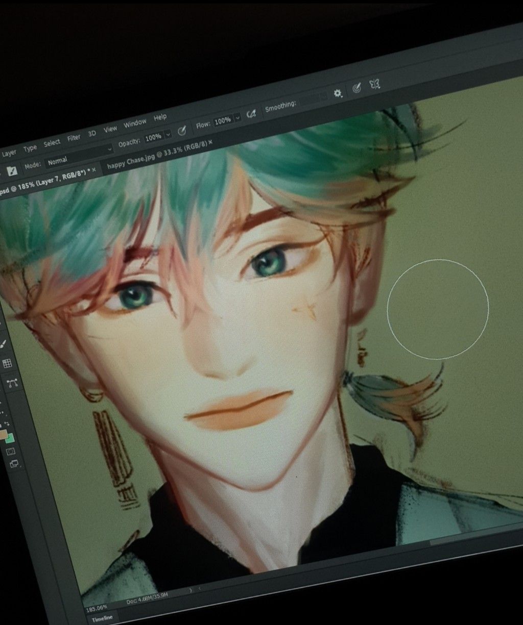Open the Help menu
Screen dimensions: 523x625
160,117
